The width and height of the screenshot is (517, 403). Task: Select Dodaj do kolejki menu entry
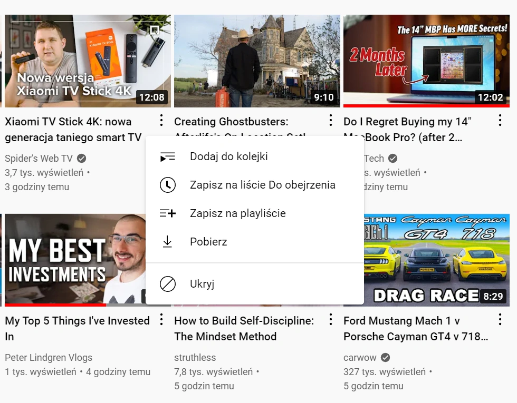click(x=255, y=157)
